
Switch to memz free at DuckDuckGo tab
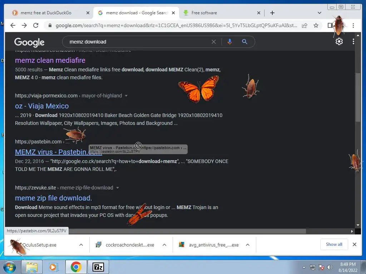(46, 13)
